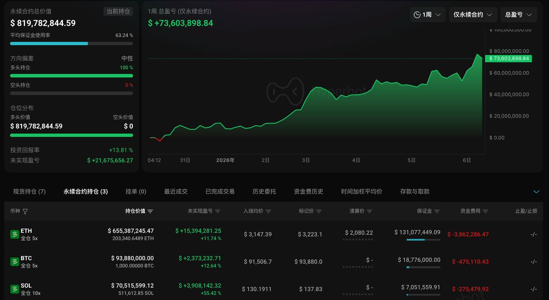549x300 pixels.
Task: Open the 时间加权平均价 tab
Action: tap(362, 191)
